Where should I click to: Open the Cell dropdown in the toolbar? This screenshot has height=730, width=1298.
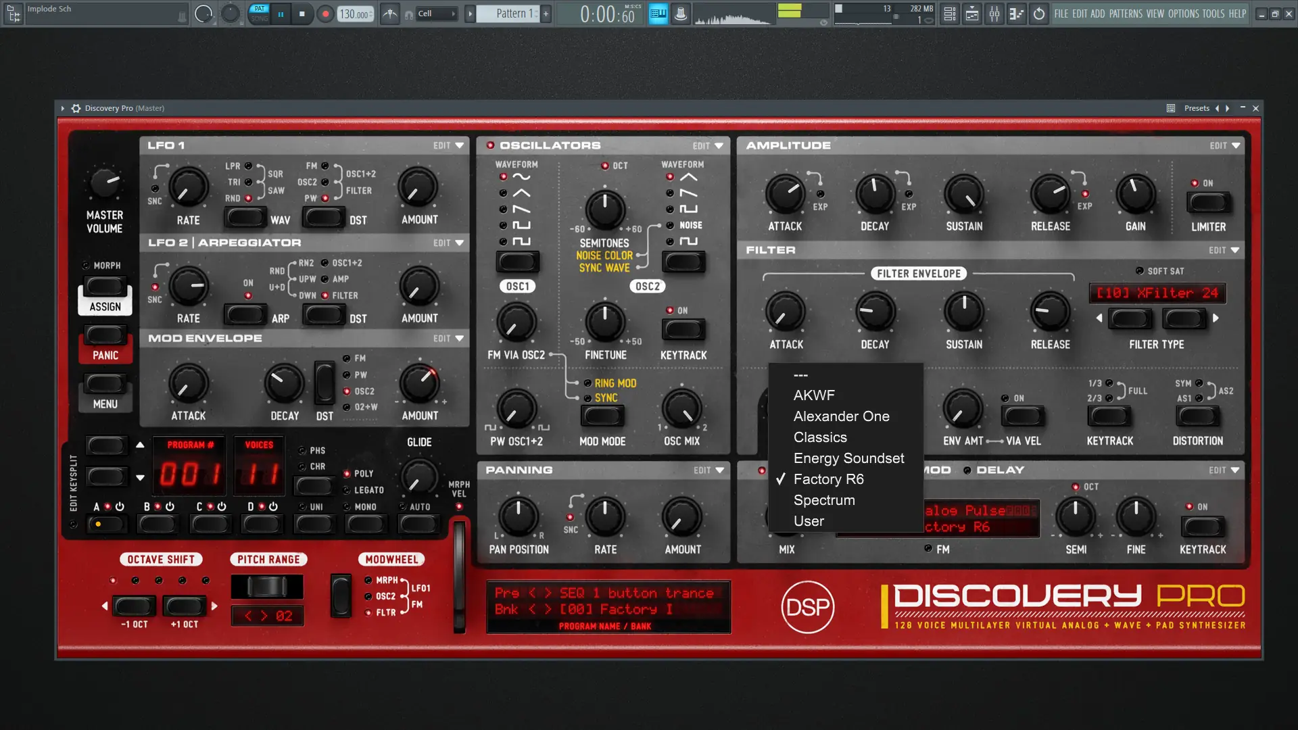pos(436,13)
